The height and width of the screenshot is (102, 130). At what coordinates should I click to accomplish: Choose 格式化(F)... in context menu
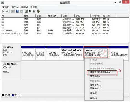[95, 76]
